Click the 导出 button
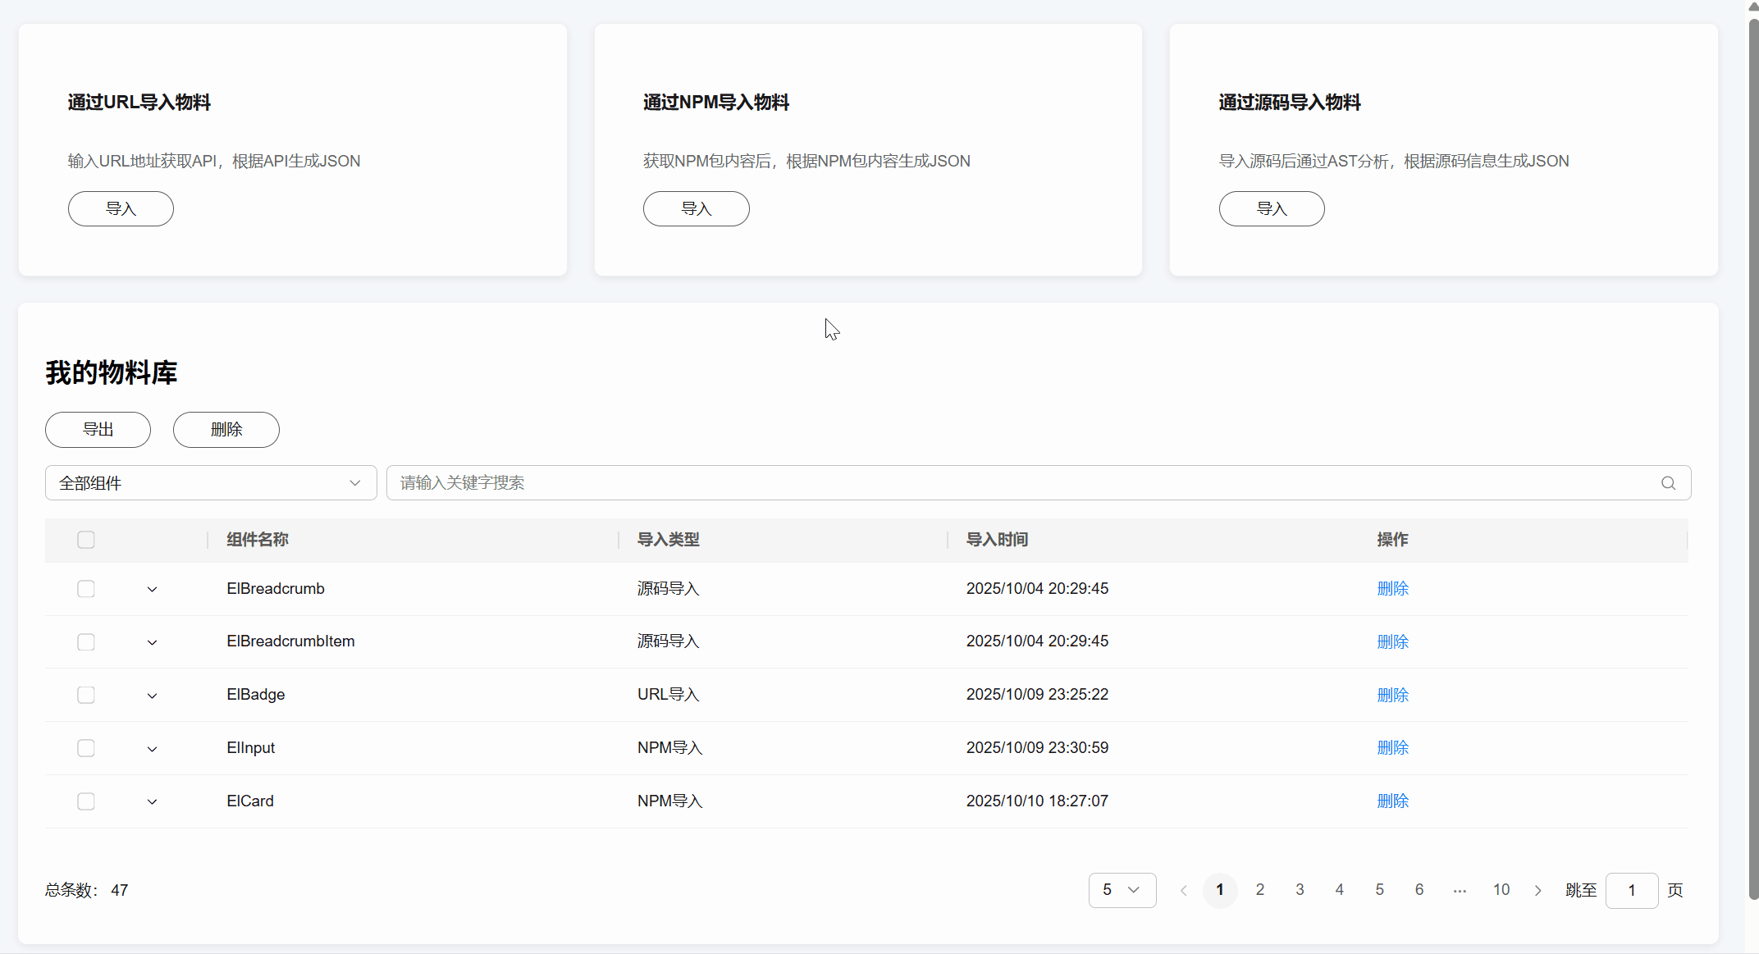Image resolution: width=1759 pixels, height=954 pixels. 98,430
